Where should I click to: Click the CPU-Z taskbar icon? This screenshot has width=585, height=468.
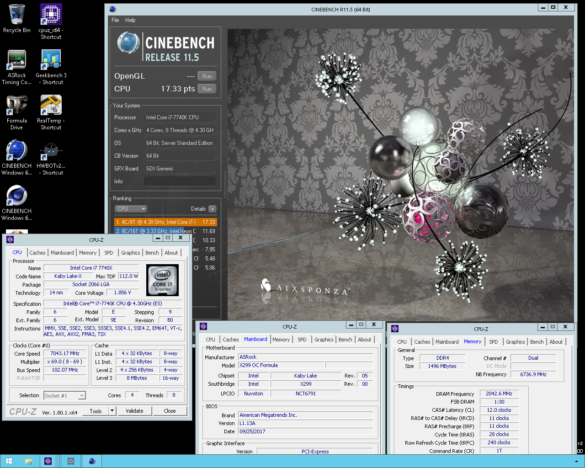point(48,461)
